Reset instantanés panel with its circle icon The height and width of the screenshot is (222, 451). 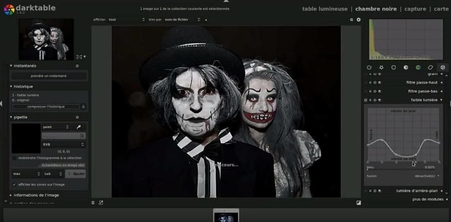77,66
